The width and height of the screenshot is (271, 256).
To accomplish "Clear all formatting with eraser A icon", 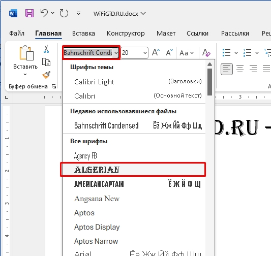I will click(206, 52).
